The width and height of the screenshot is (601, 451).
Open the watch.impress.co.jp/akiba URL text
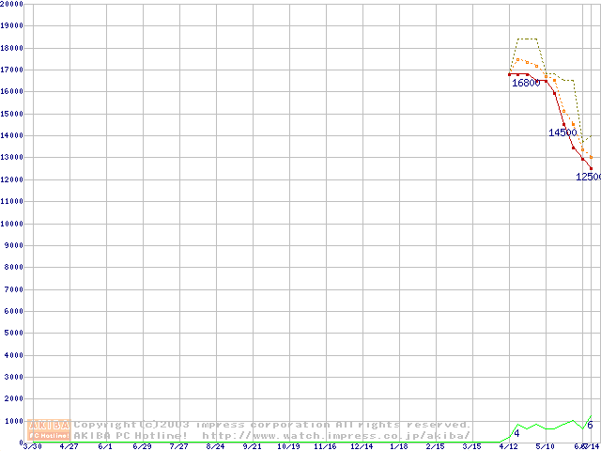(335, 436)
